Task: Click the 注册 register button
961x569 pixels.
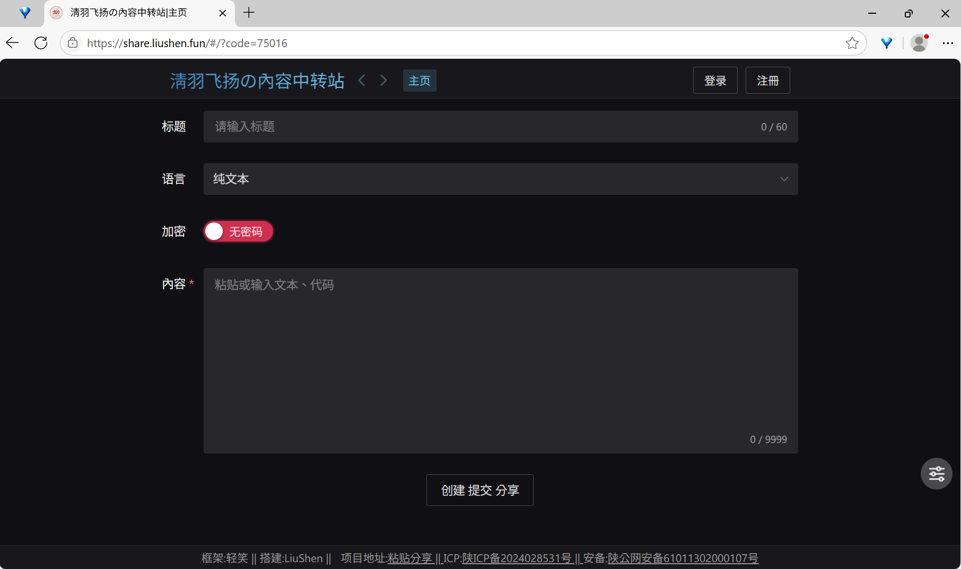Action: (x=767, y=81)
